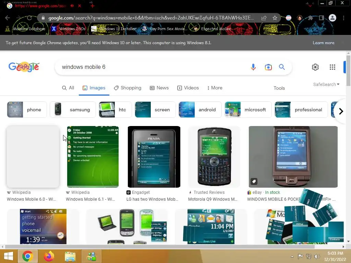Bookmark this page with the star icon
This screenshot has height=263, width=351.
point(275,18)
